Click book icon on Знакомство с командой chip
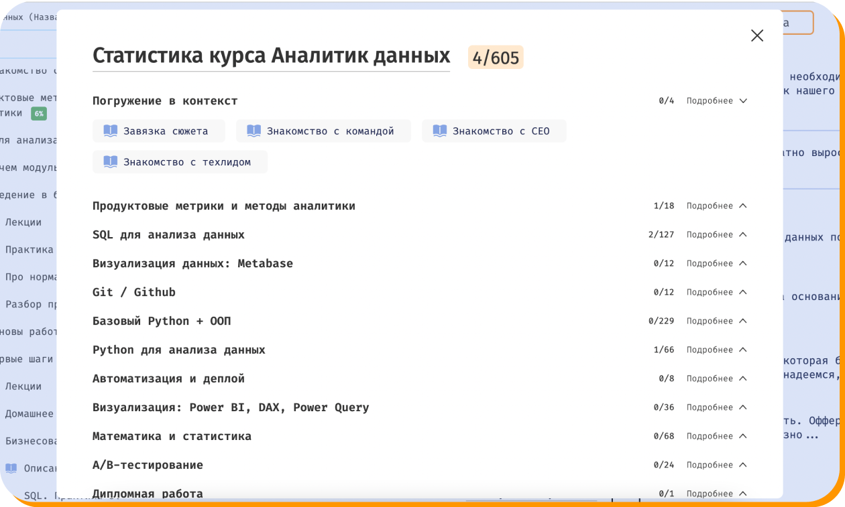 (254, 131)
